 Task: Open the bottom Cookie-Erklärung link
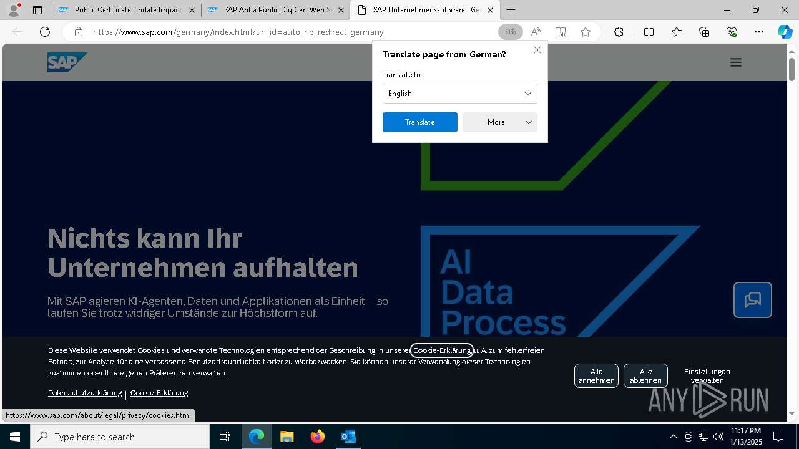click(159, 393)
